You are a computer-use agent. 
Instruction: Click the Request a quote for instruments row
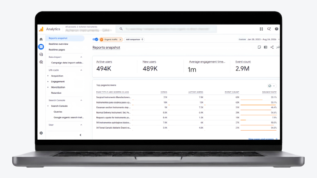(x=113, y=117)
